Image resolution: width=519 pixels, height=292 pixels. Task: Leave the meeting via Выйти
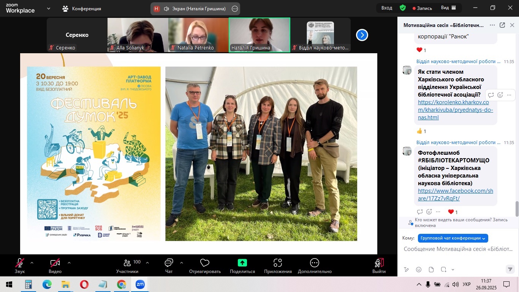(379, 266)
